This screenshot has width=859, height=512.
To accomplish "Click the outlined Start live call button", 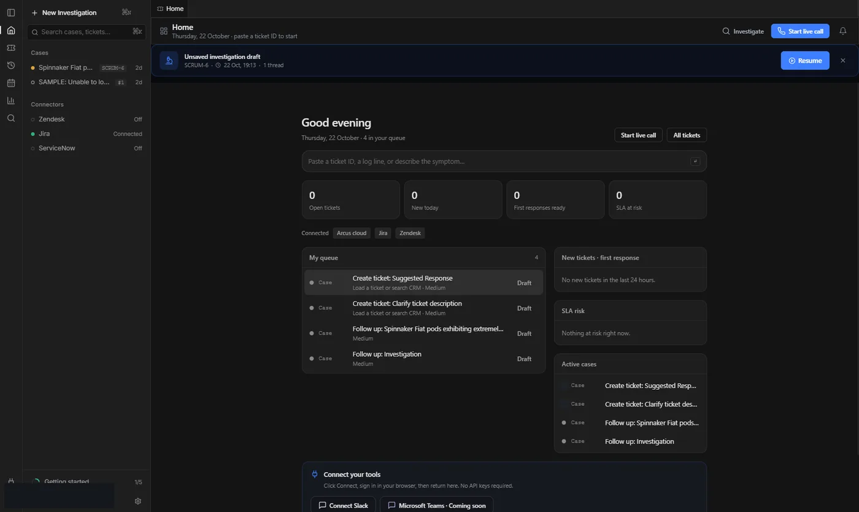I will [638, 135].
